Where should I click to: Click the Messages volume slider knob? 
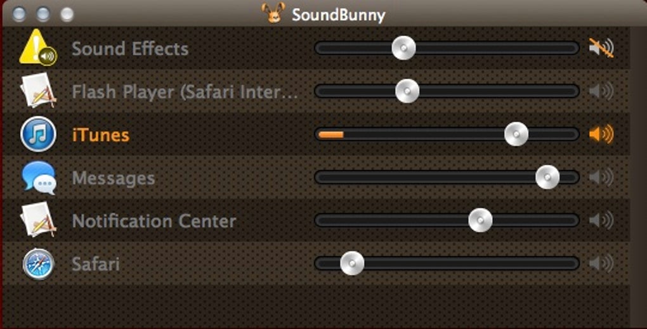pyautogui.click(x=547, y=177)
